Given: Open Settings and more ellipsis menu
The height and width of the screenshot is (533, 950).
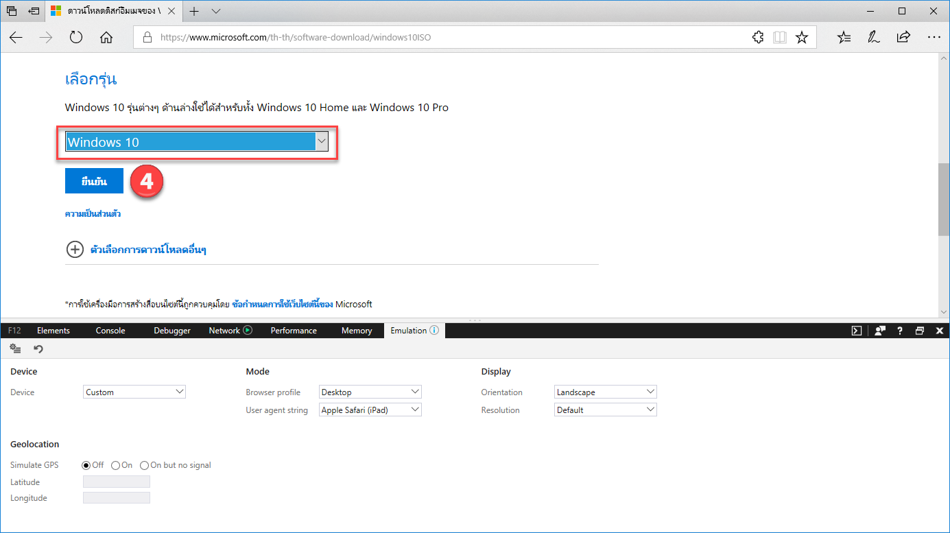Looking at the screenshot, I should (934, 38).
